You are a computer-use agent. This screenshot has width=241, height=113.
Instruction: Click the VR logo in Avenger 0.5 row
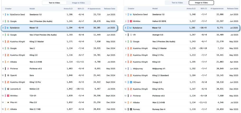pyautogui.click(x=131, y=35)
